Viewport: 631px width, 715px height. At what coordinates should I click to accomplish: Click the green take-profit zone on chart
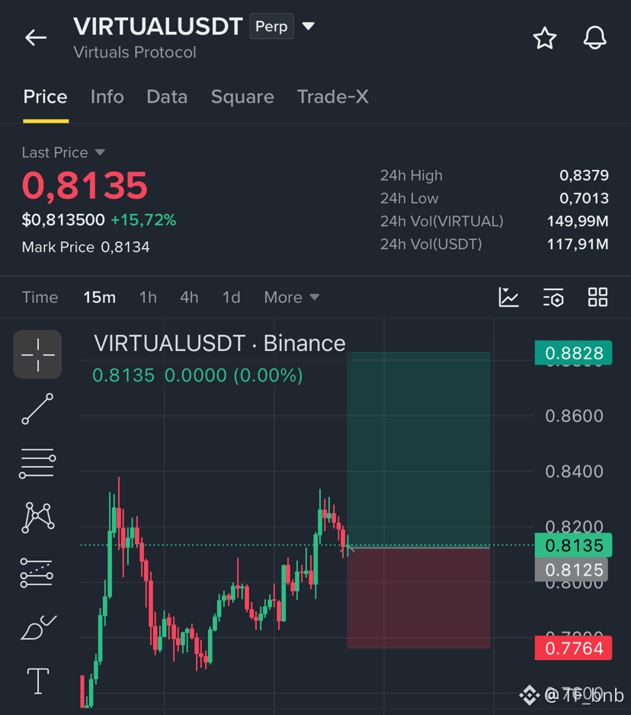(x=418, y=448)
